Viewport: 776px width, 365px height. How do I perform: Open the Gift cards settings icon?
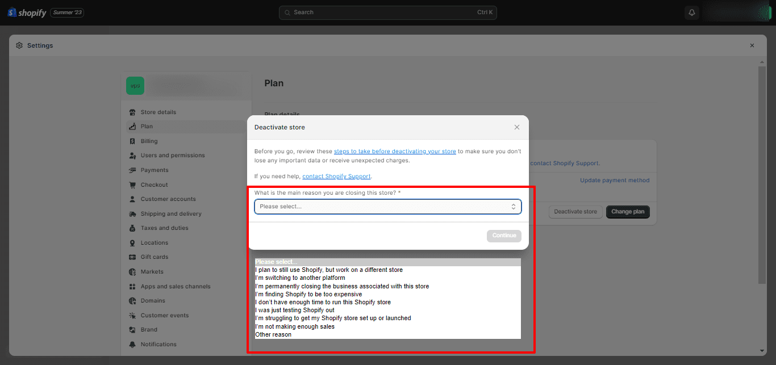click(x=133, y=257)
